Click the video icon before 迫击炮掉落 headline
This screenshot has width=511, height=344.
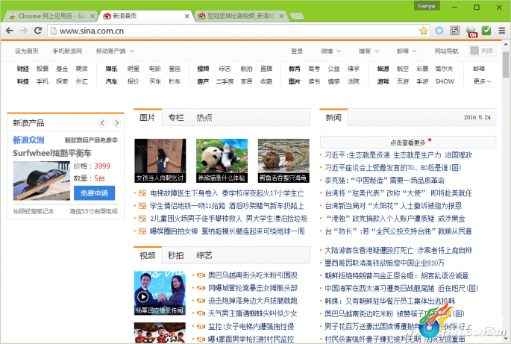coord(201,301)
